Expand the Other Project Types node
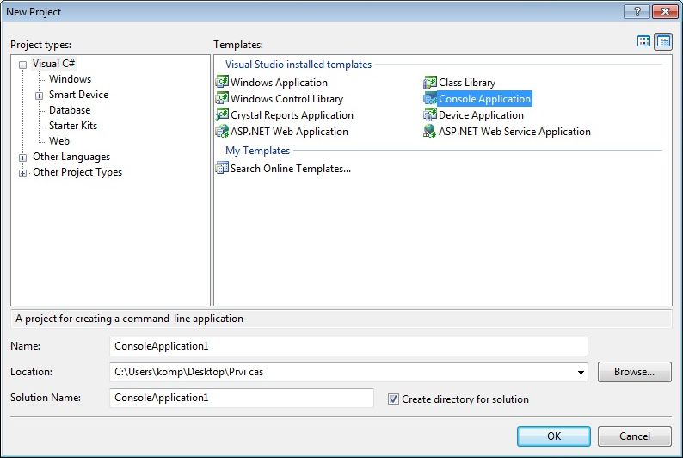 click(x=22, y=173)
